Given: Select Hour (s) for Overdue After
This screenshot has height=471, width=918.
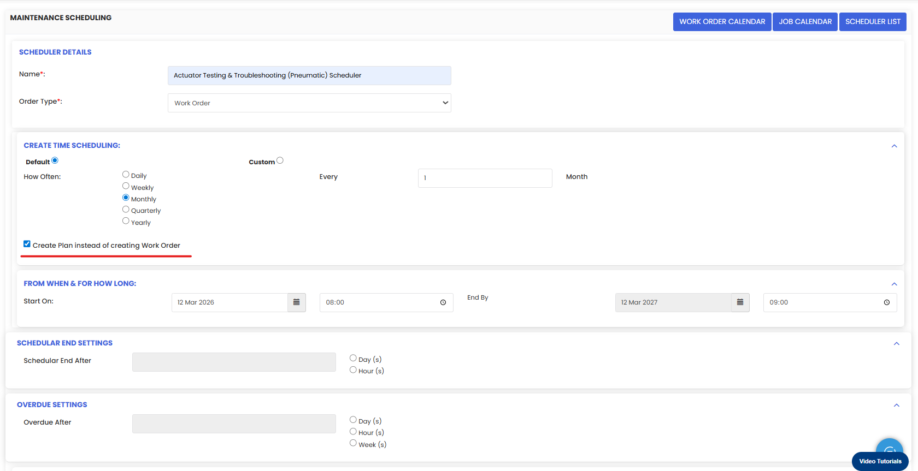Looking at the screenshot, I should [x=353, y=431].
